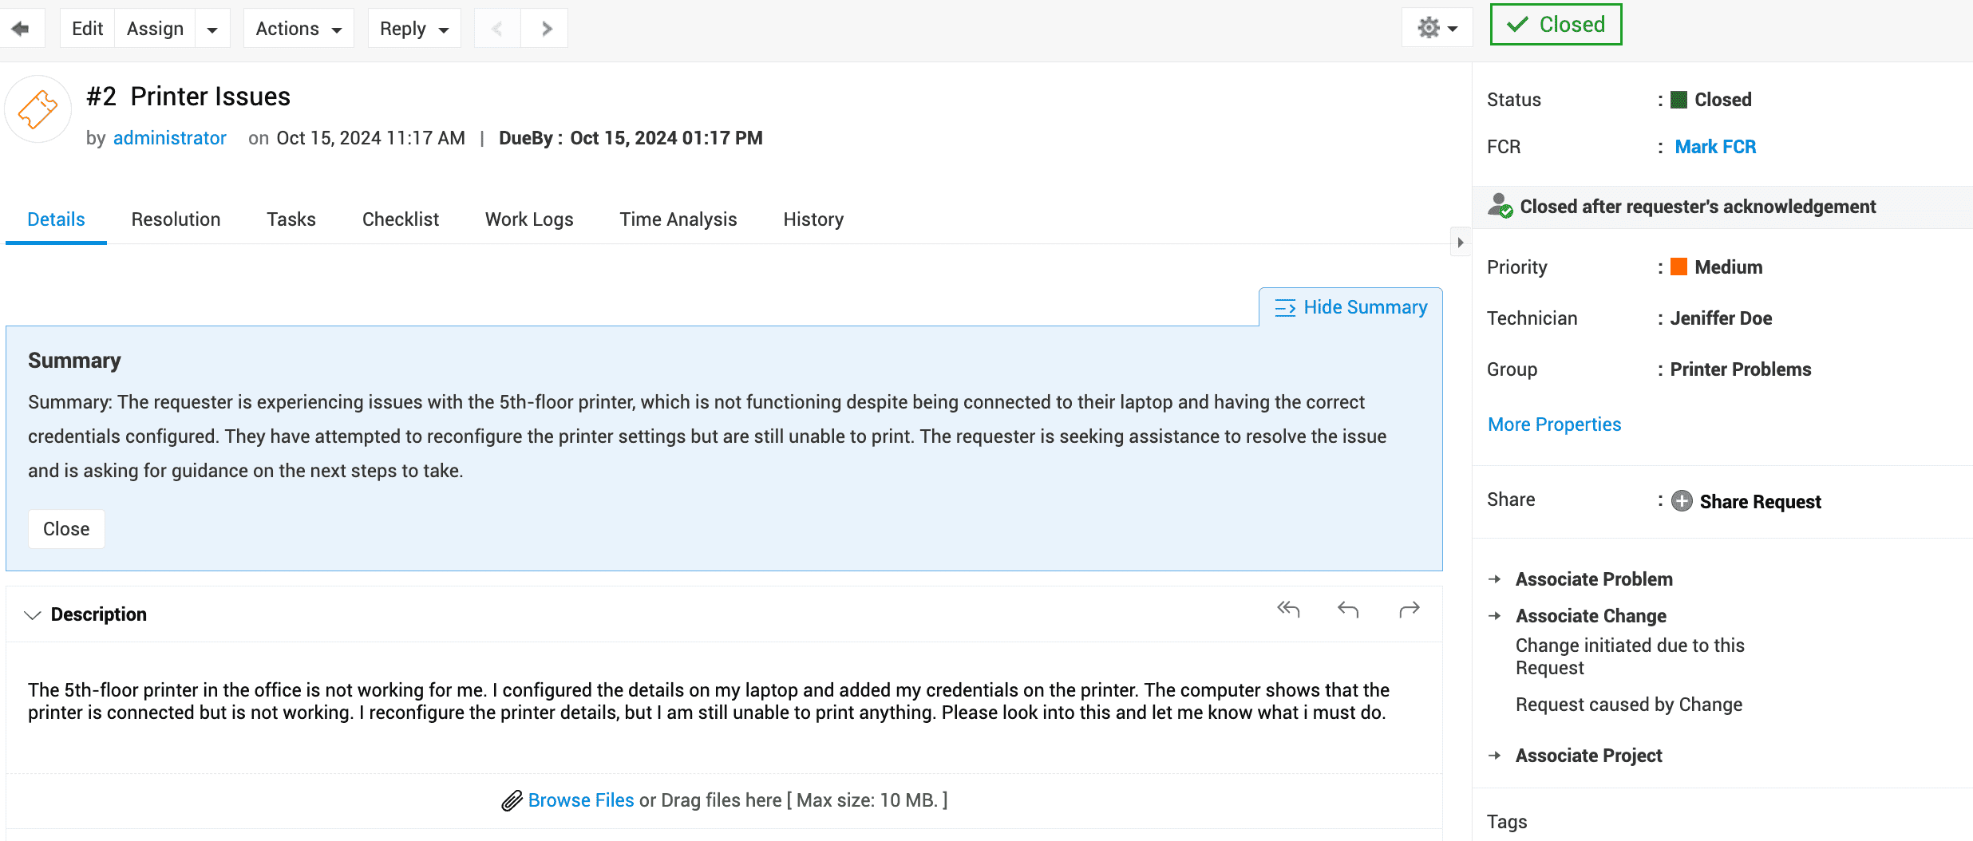
Task: Click the orange Medium priority swatch
Action: [1679, 267]
